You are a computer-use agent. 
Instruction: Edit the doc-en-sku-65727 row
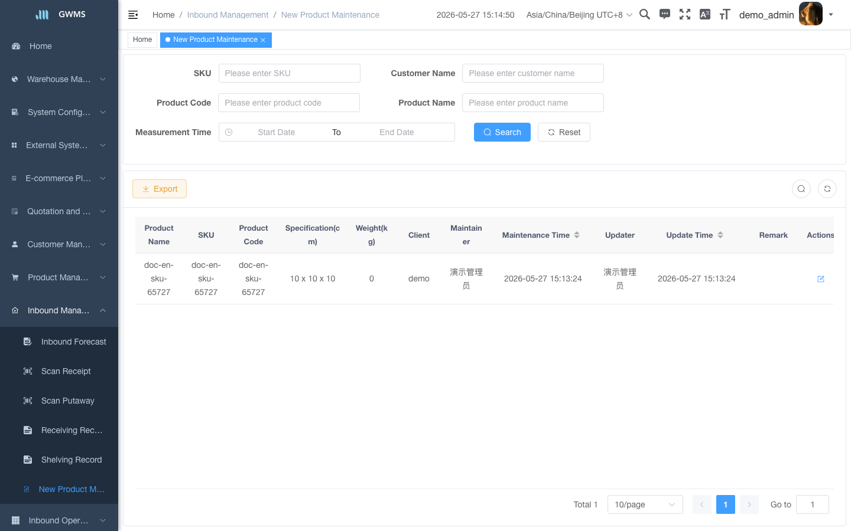821,279
